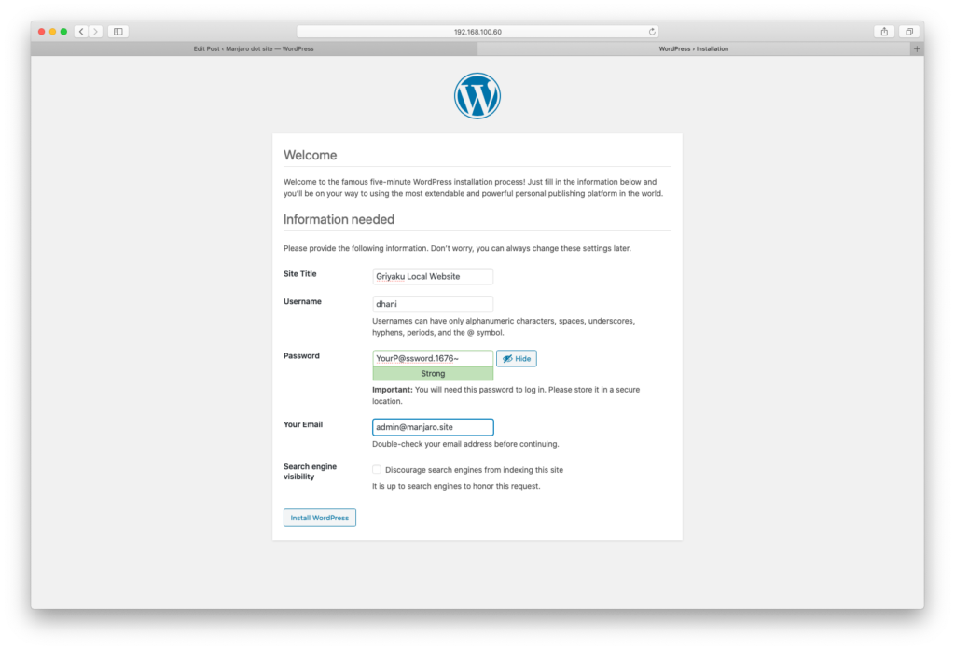Open the Share icon in Safari toolbar
Screen dimensions: 955x650
click(884, 32)
